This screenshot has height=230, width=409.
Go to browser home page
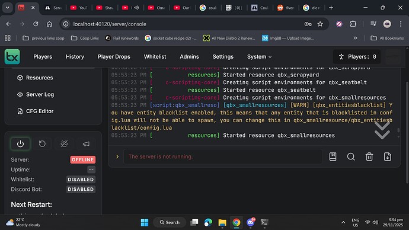click(49, 24)
